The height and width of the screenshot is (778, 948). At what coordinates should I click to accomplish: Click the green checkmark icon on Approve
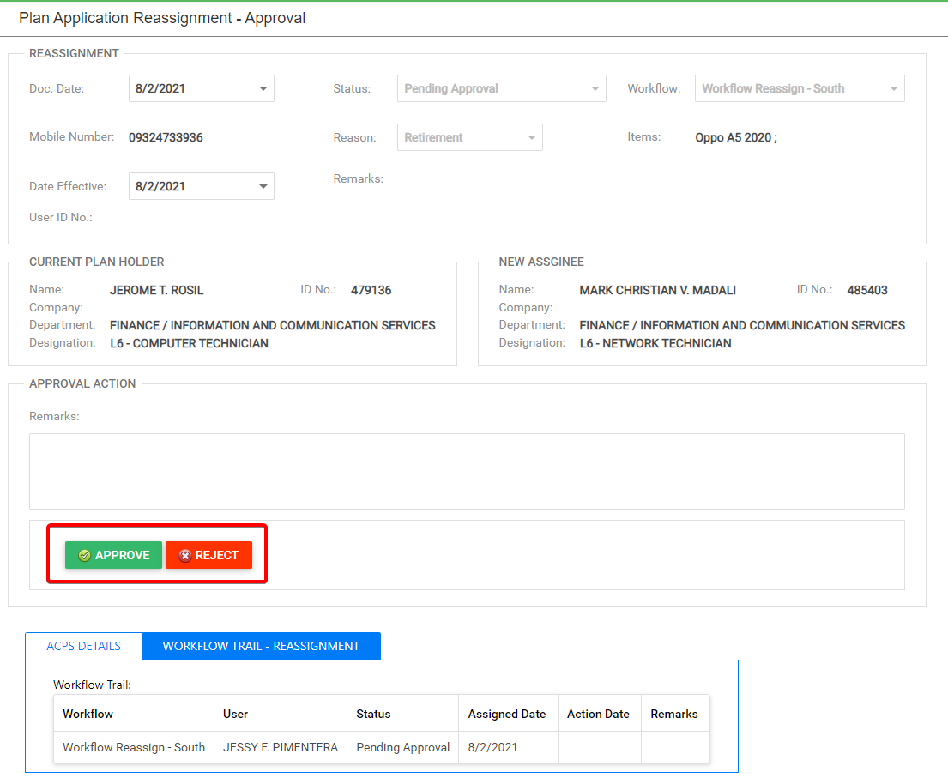(84, 556)
